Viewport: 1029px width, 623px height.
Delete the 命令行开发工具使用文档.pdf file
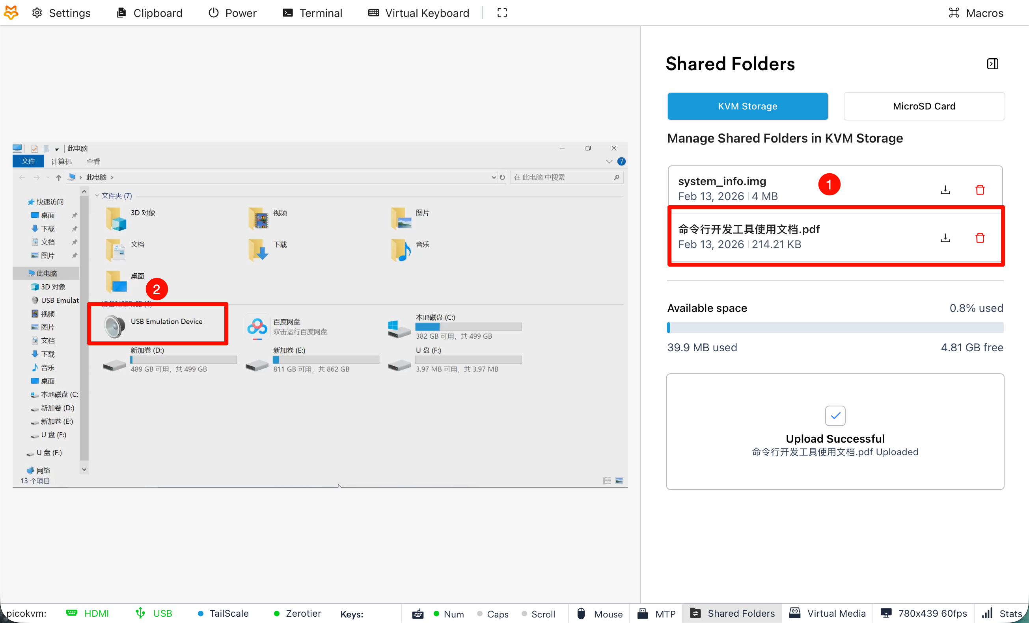980,238
